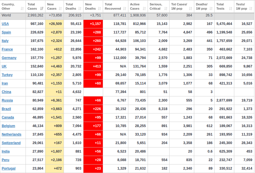Click the Total Deaths header text
Screen dimensions: 255x173
coord(71,7)
